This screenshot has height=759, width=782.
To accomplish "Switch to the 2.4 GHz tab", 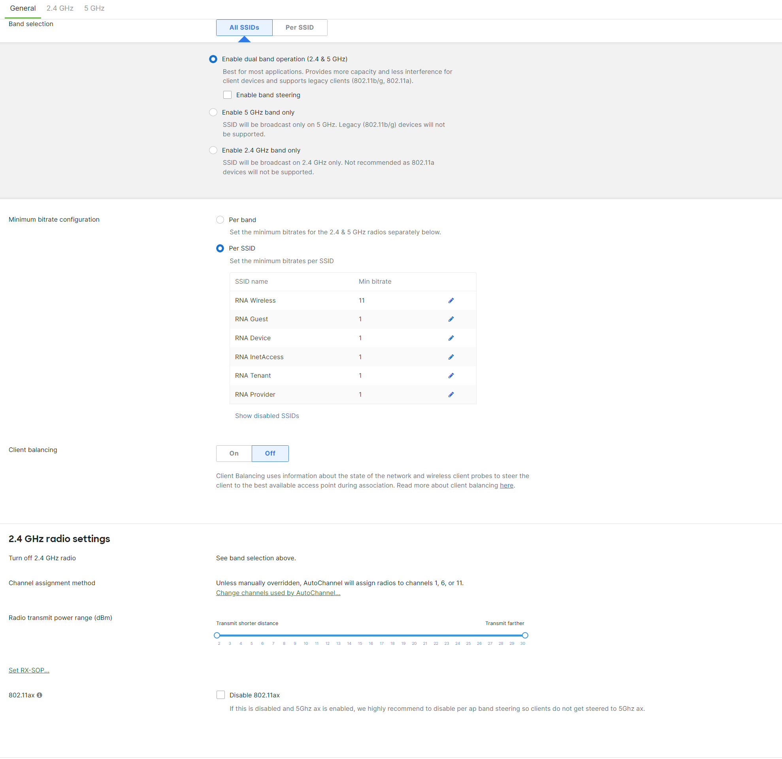I will pos(59,8).
